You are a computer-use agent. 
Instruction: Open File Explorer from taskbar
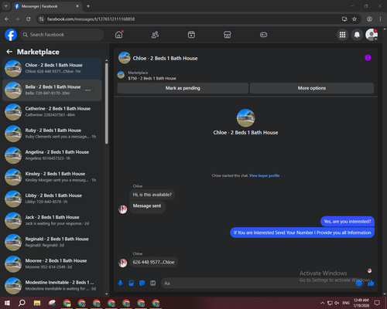coord(37,303)
